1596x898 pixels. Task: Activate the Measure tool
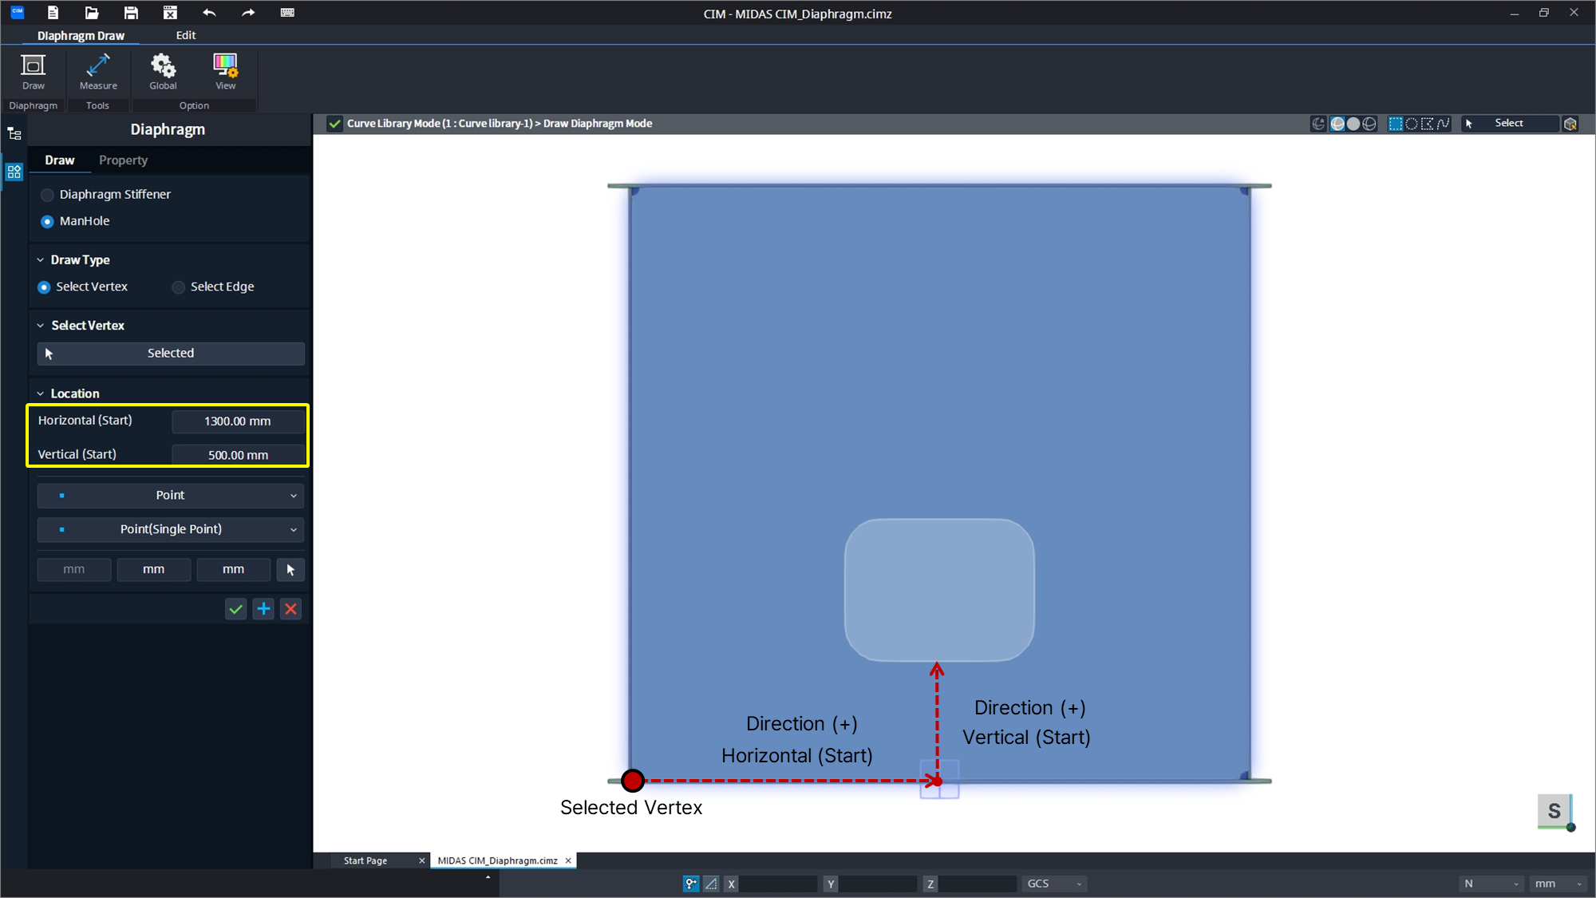click(98, 72)
